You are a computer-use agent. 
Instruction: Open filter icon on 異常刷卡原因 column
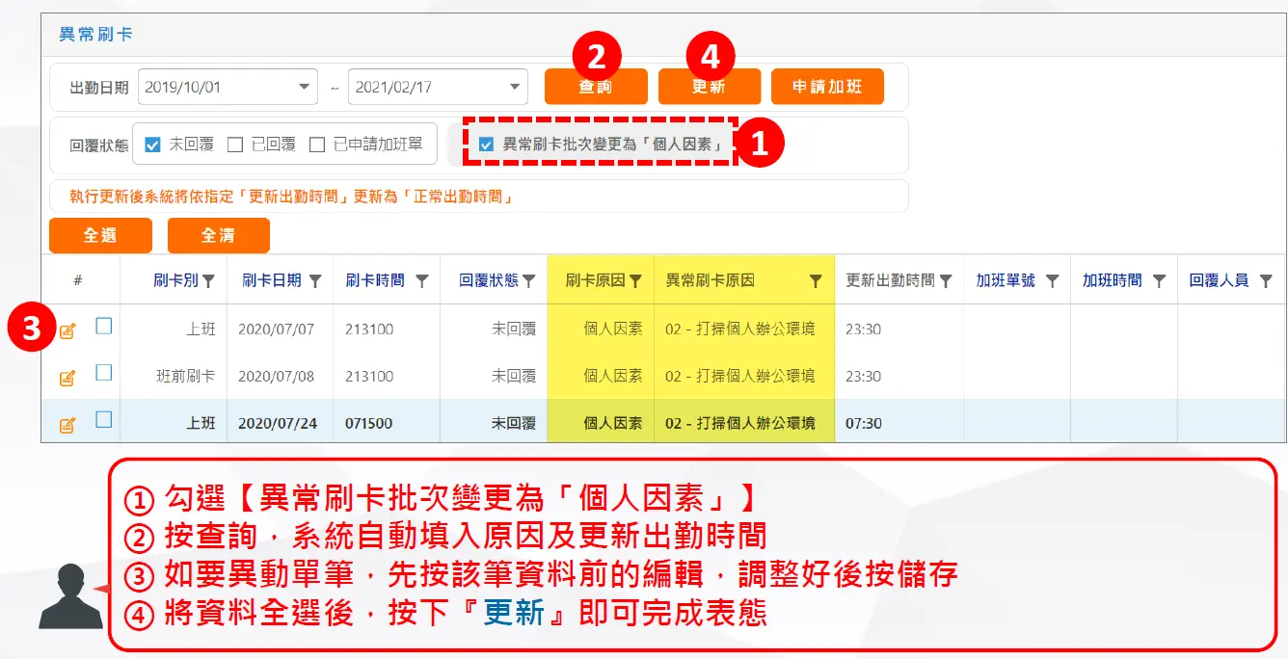click(816, 281)
